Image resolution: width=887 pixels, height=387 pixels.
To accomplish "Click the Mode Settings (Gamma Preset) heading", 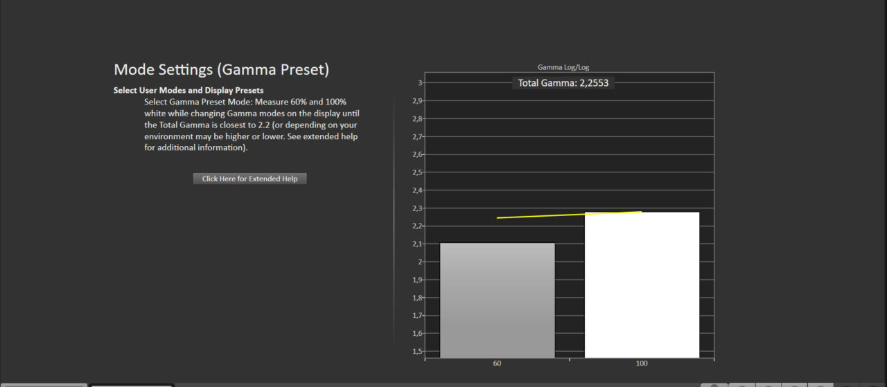I will [x=221, y=70].
